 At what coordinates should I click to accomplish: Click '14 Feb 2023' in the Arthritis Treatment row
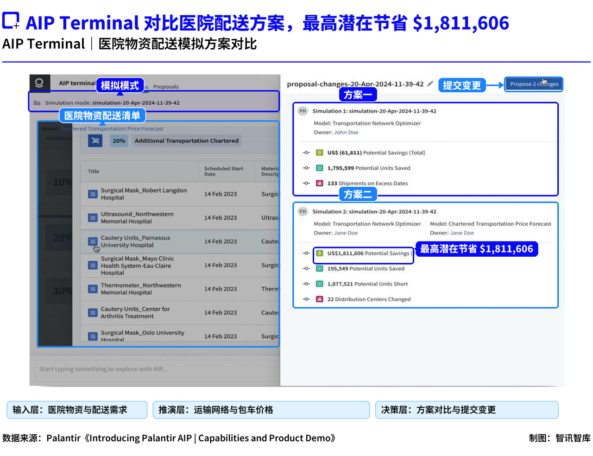221,312
